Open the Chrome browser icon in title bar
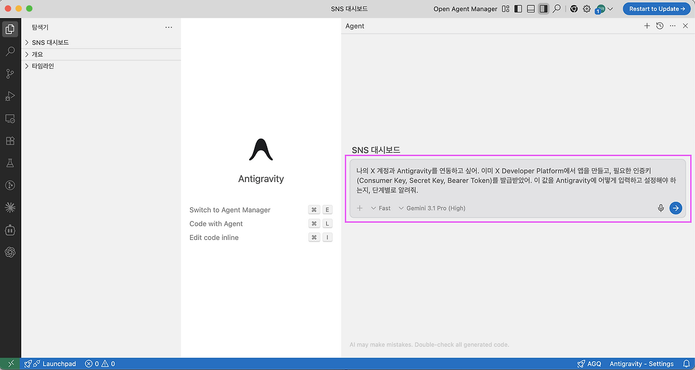Image resolution: width=695 pixels, height=370 pixels. coord(574,9)
